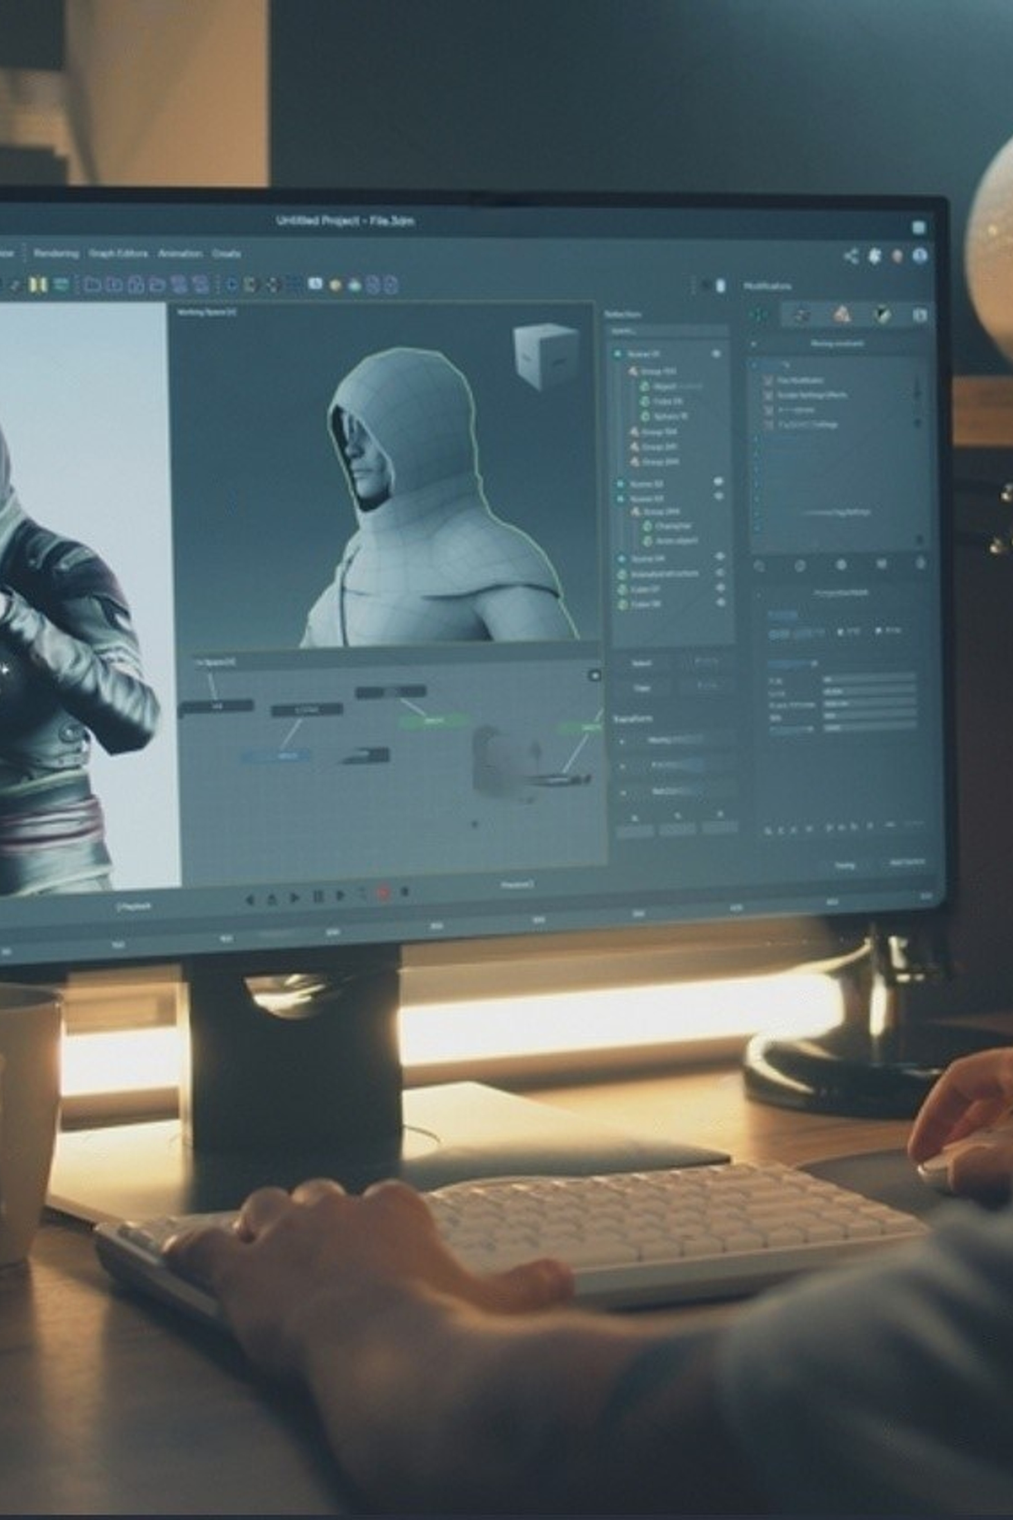Toggle second checkbox in modifier list
Viewport: 1013px width, 1520px height.
tap(768, 395)
